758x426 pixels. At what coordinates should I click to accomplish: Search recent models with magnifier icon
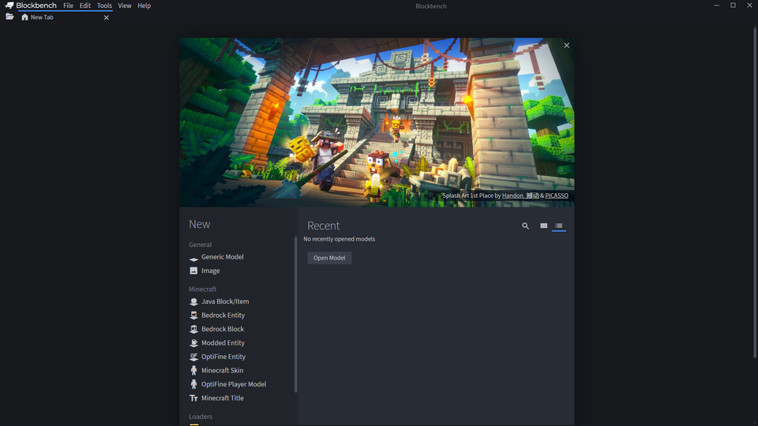point(526,226)
